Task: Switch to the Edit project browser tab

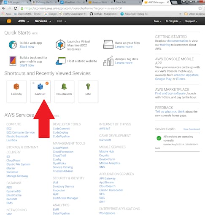Action: pyautogui.click(x=16, y=2)
